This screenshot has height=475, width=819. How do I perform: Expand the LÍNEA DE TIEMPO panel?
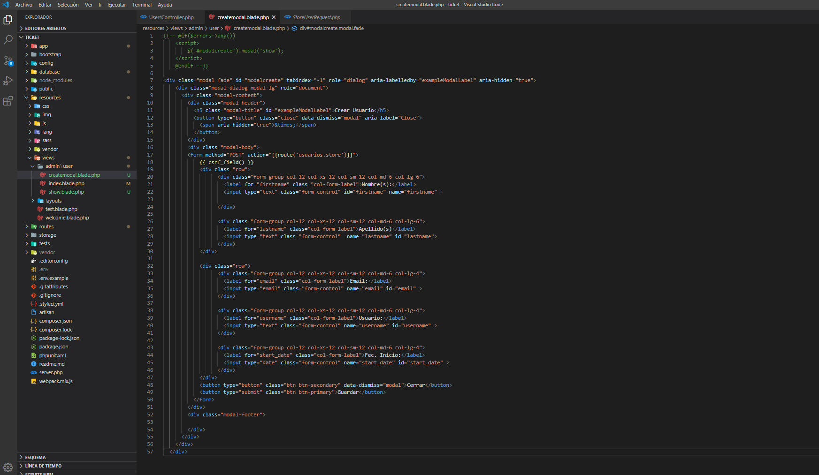pyautogui.click(x=21, y=466)
